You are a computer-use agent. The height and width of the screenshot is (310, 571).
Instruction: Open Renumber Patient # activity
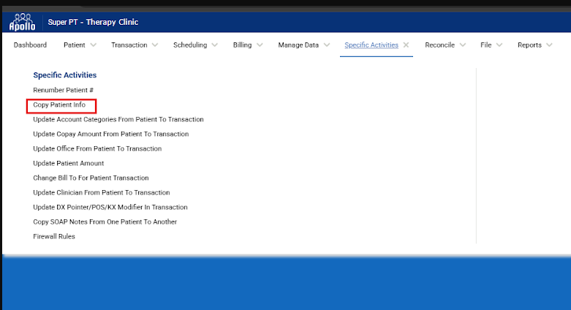click(63, 90)
